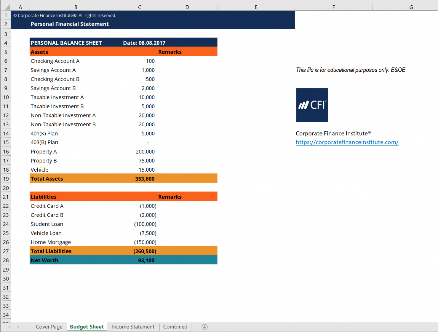Select the Net Worth value cell
The height and width of the screenshot is (332, 438).
[146, 260]
